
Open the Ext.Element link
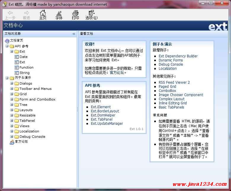tap(101, 107)
